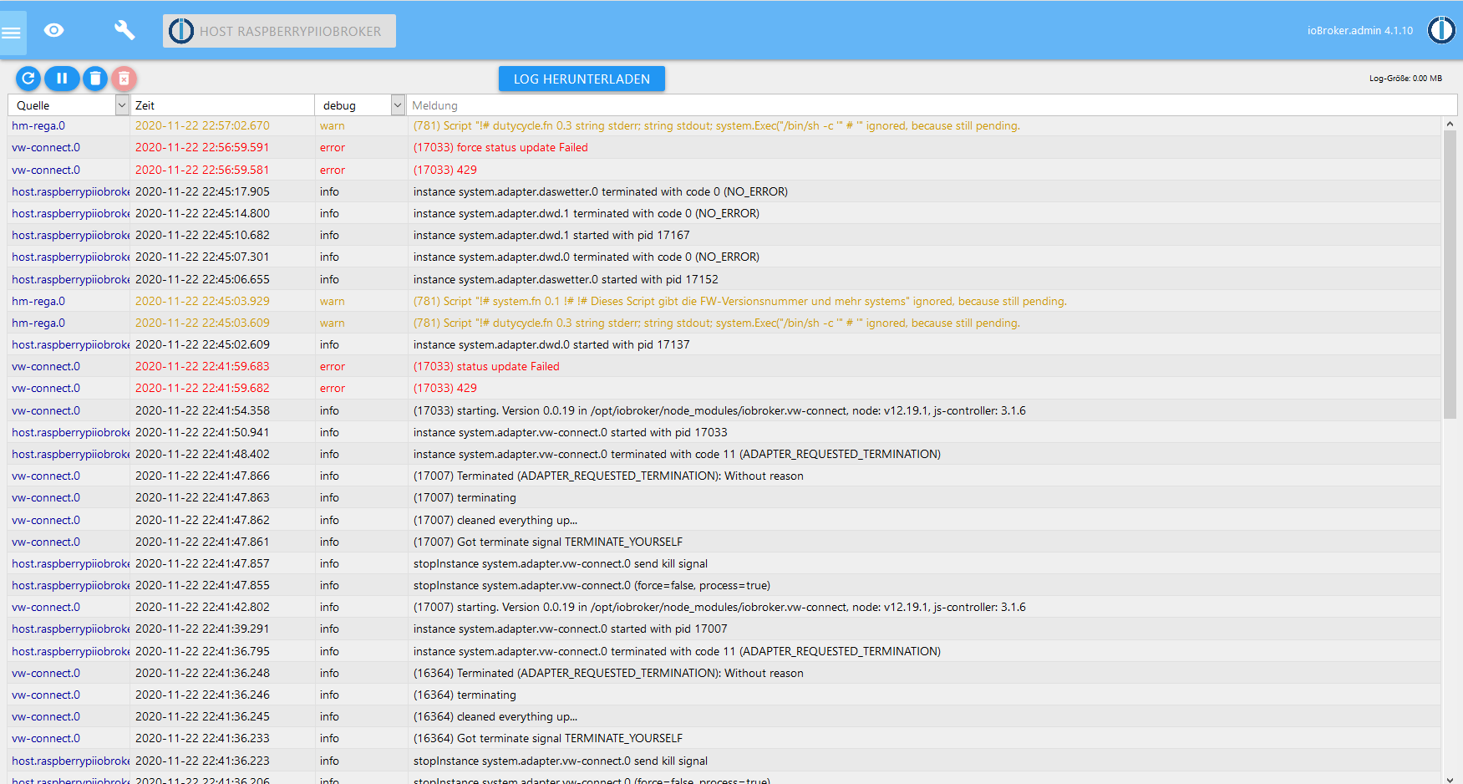Click error level at 22:41:59.682
Viewport: 1463px width, 784px height.
[x=333, y=388]
